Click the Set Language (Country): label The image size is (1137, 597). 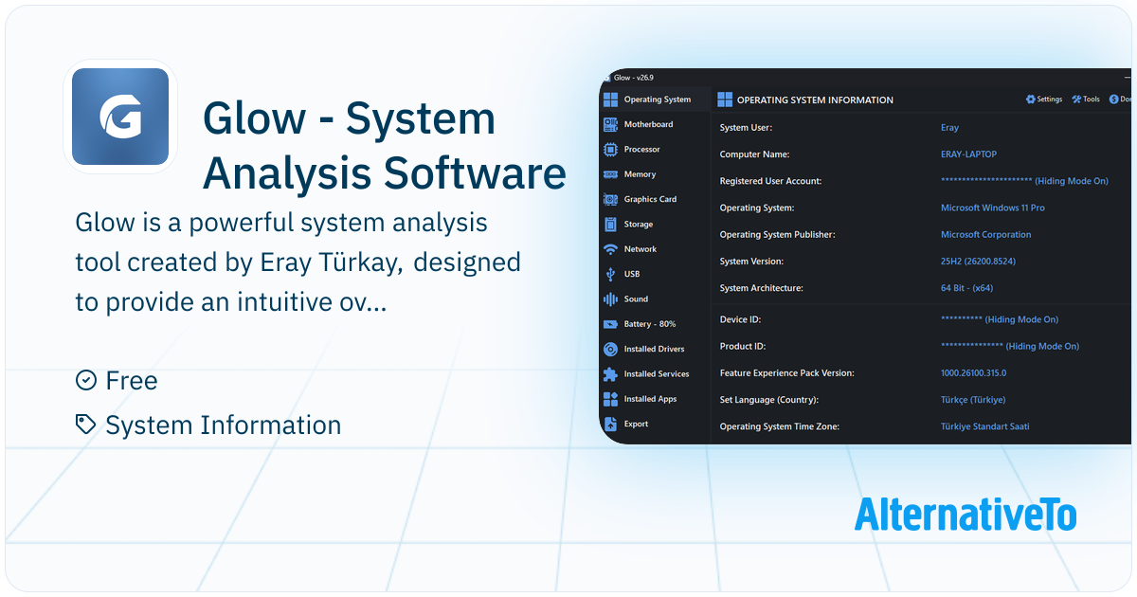click(769, 400)
